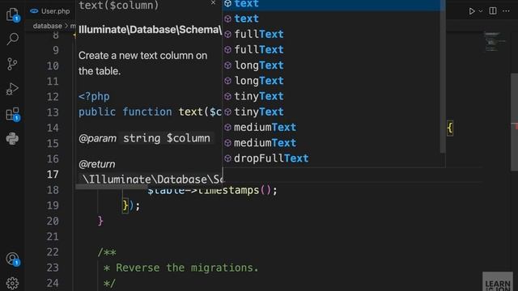Click the yellow opening brace at right
This screenshot has width=518, height=291.
coord(450,128)
